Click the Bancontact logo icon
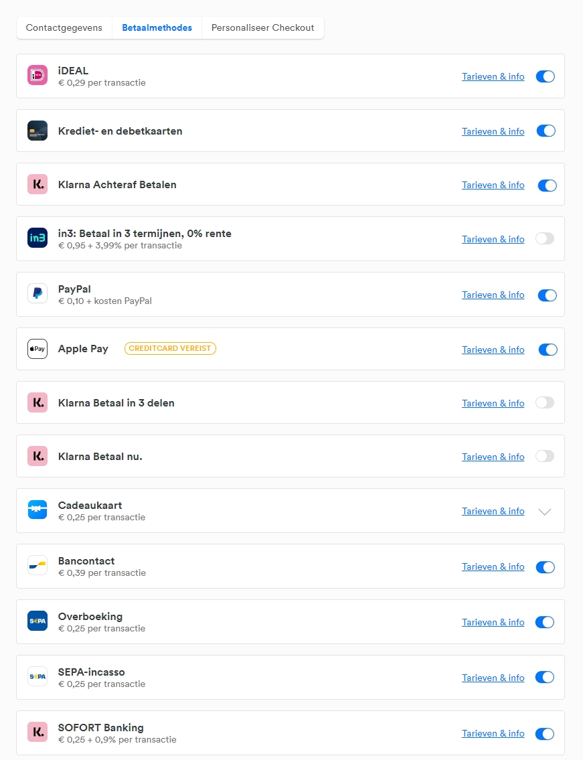The image size is (583, 760). click(37, 566)
